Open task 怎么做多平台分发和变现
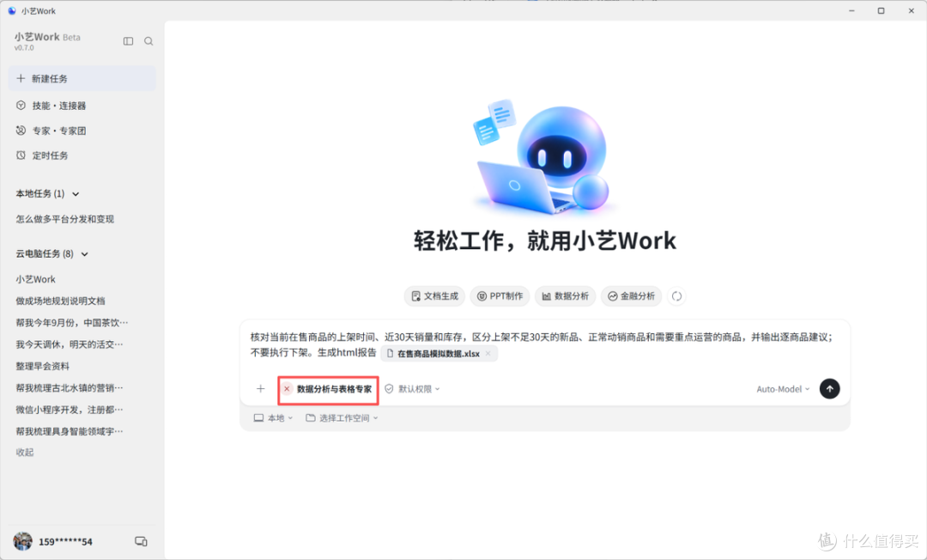This screenshot has width=927, height=560. click(65, 219)
